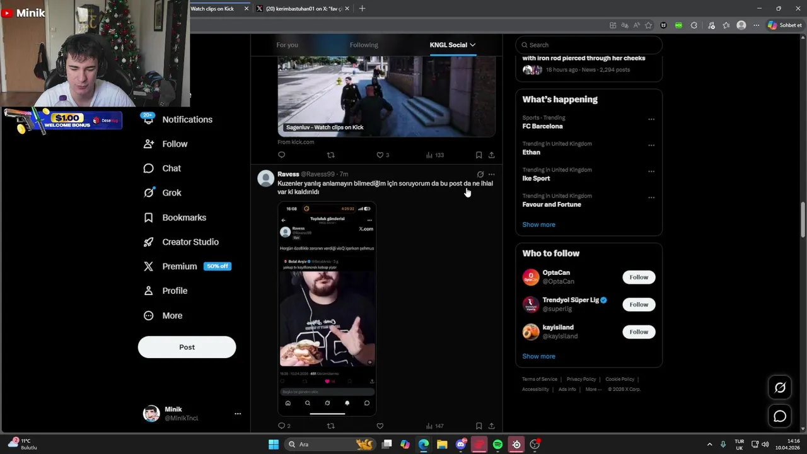This screenshot has width=807, height=454.
Task: Repost the Ravess post
Action: (330, 426)
